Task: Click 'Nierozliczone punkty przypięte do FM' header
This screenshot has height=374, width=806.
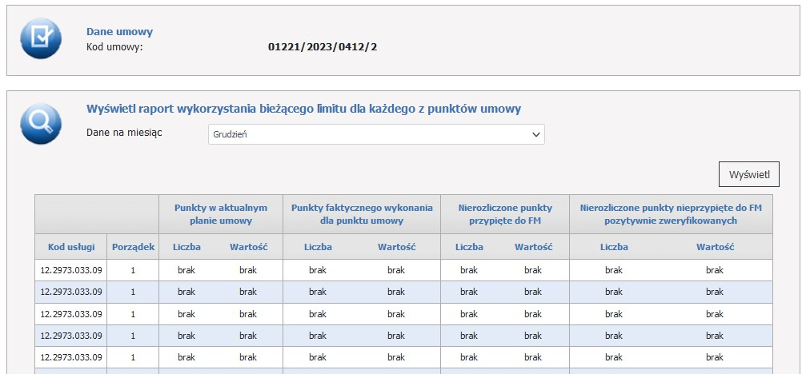Action: pos(504,213)
